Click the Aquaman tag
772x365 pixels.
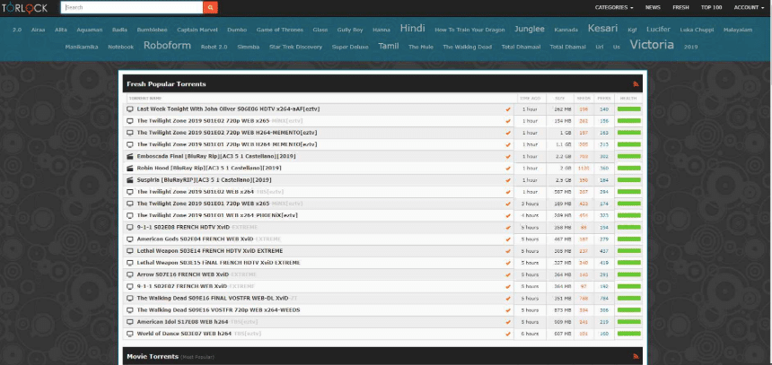(x=90, y=30)
